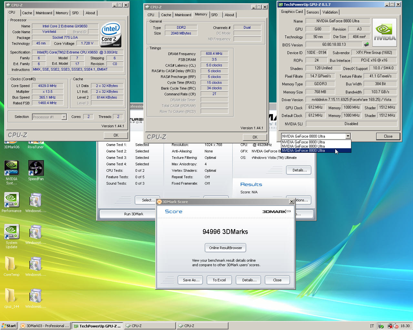Switch to Cache tab in CPU-Z Processor window
This screenshot has height=330, width=413.
coord(27,13)
